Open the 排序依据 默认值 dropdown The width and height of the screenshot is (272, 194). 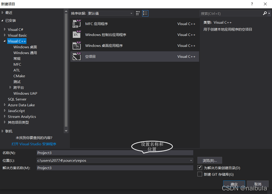coord(110,14)
